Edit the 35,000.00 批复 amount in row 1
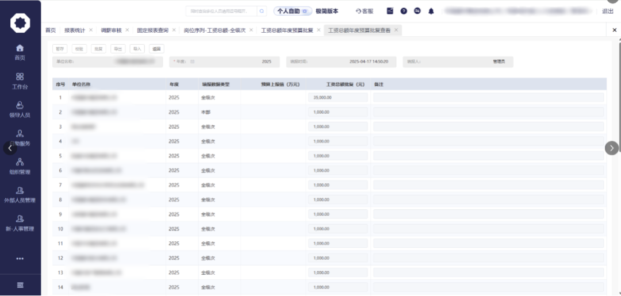Screen dimensions: 621x296 pyautogui.click(x=338, y=97)
